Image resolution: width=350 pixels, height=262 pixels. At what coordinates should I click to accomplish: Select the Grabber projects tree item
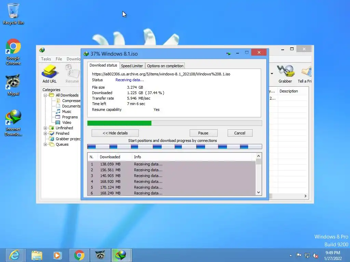(65, 139)
